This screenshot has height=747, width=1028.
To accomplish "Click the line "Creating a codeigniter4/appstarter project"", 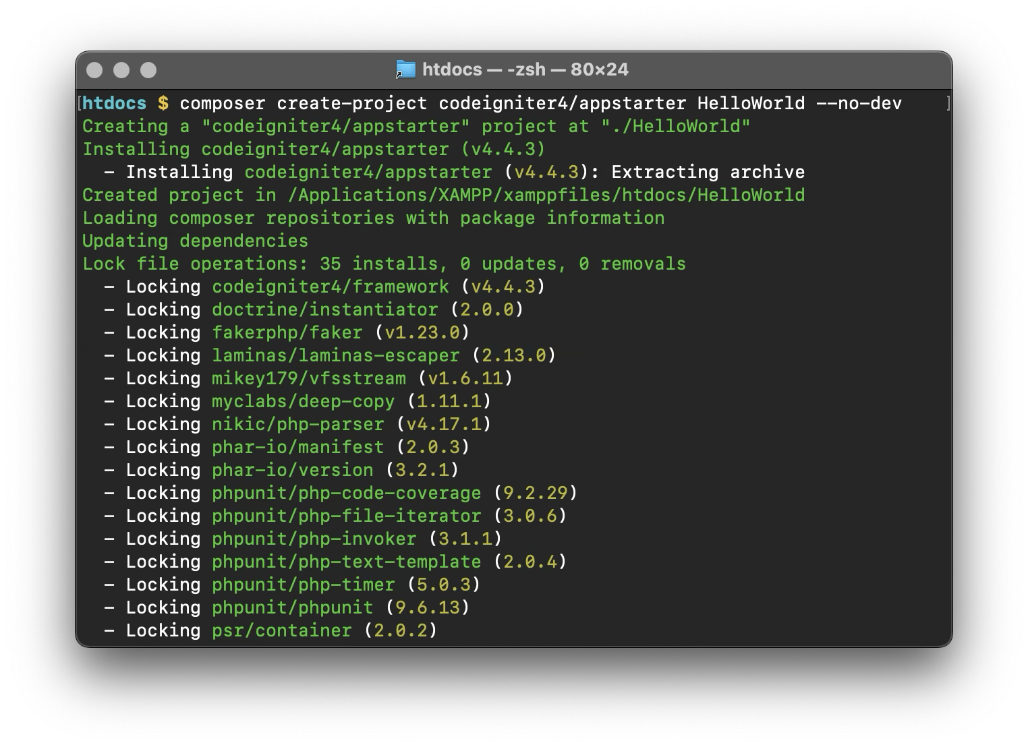I will 416,126.
